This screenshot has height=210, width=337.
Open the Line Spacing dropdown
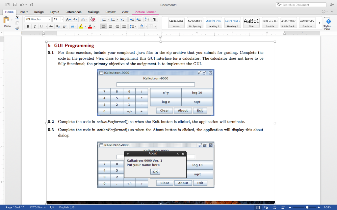coord(133,26)
